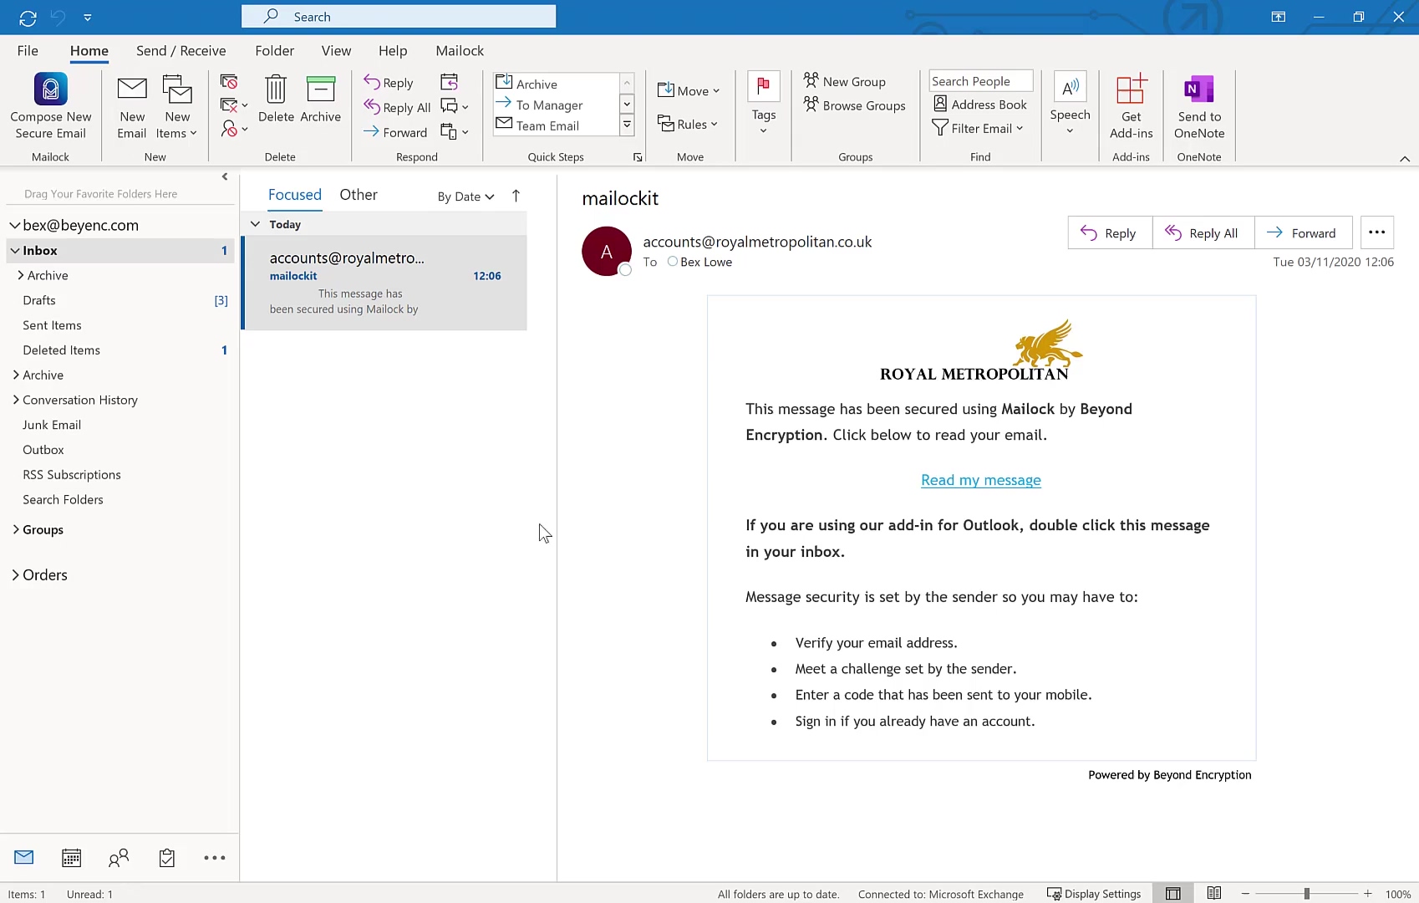The height and width of the screenshot is (903, 1419).
Task: Collapse the Today message group
Action: point(255,224)
